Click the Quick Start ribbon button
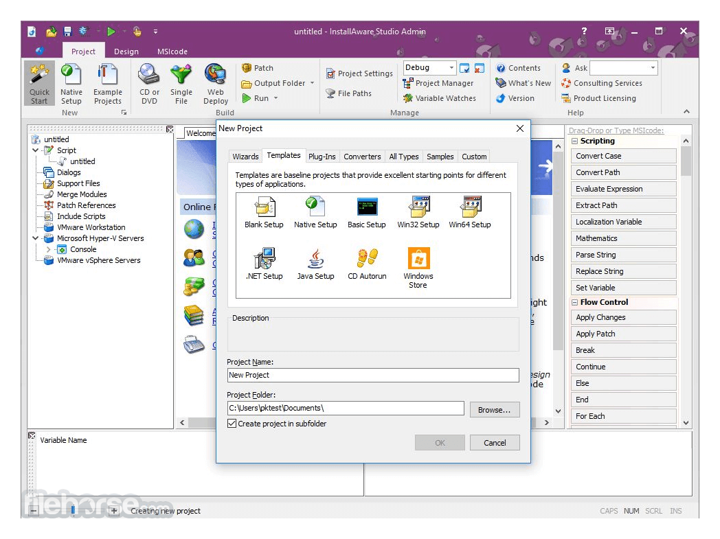 39,84
